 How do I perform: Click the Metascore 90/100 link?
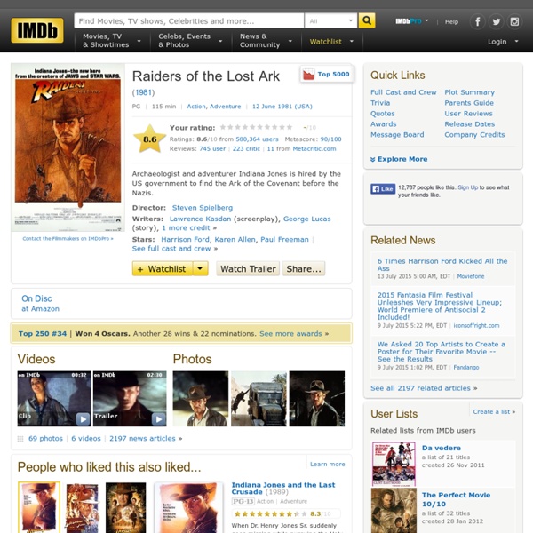[x=330, y=139]
